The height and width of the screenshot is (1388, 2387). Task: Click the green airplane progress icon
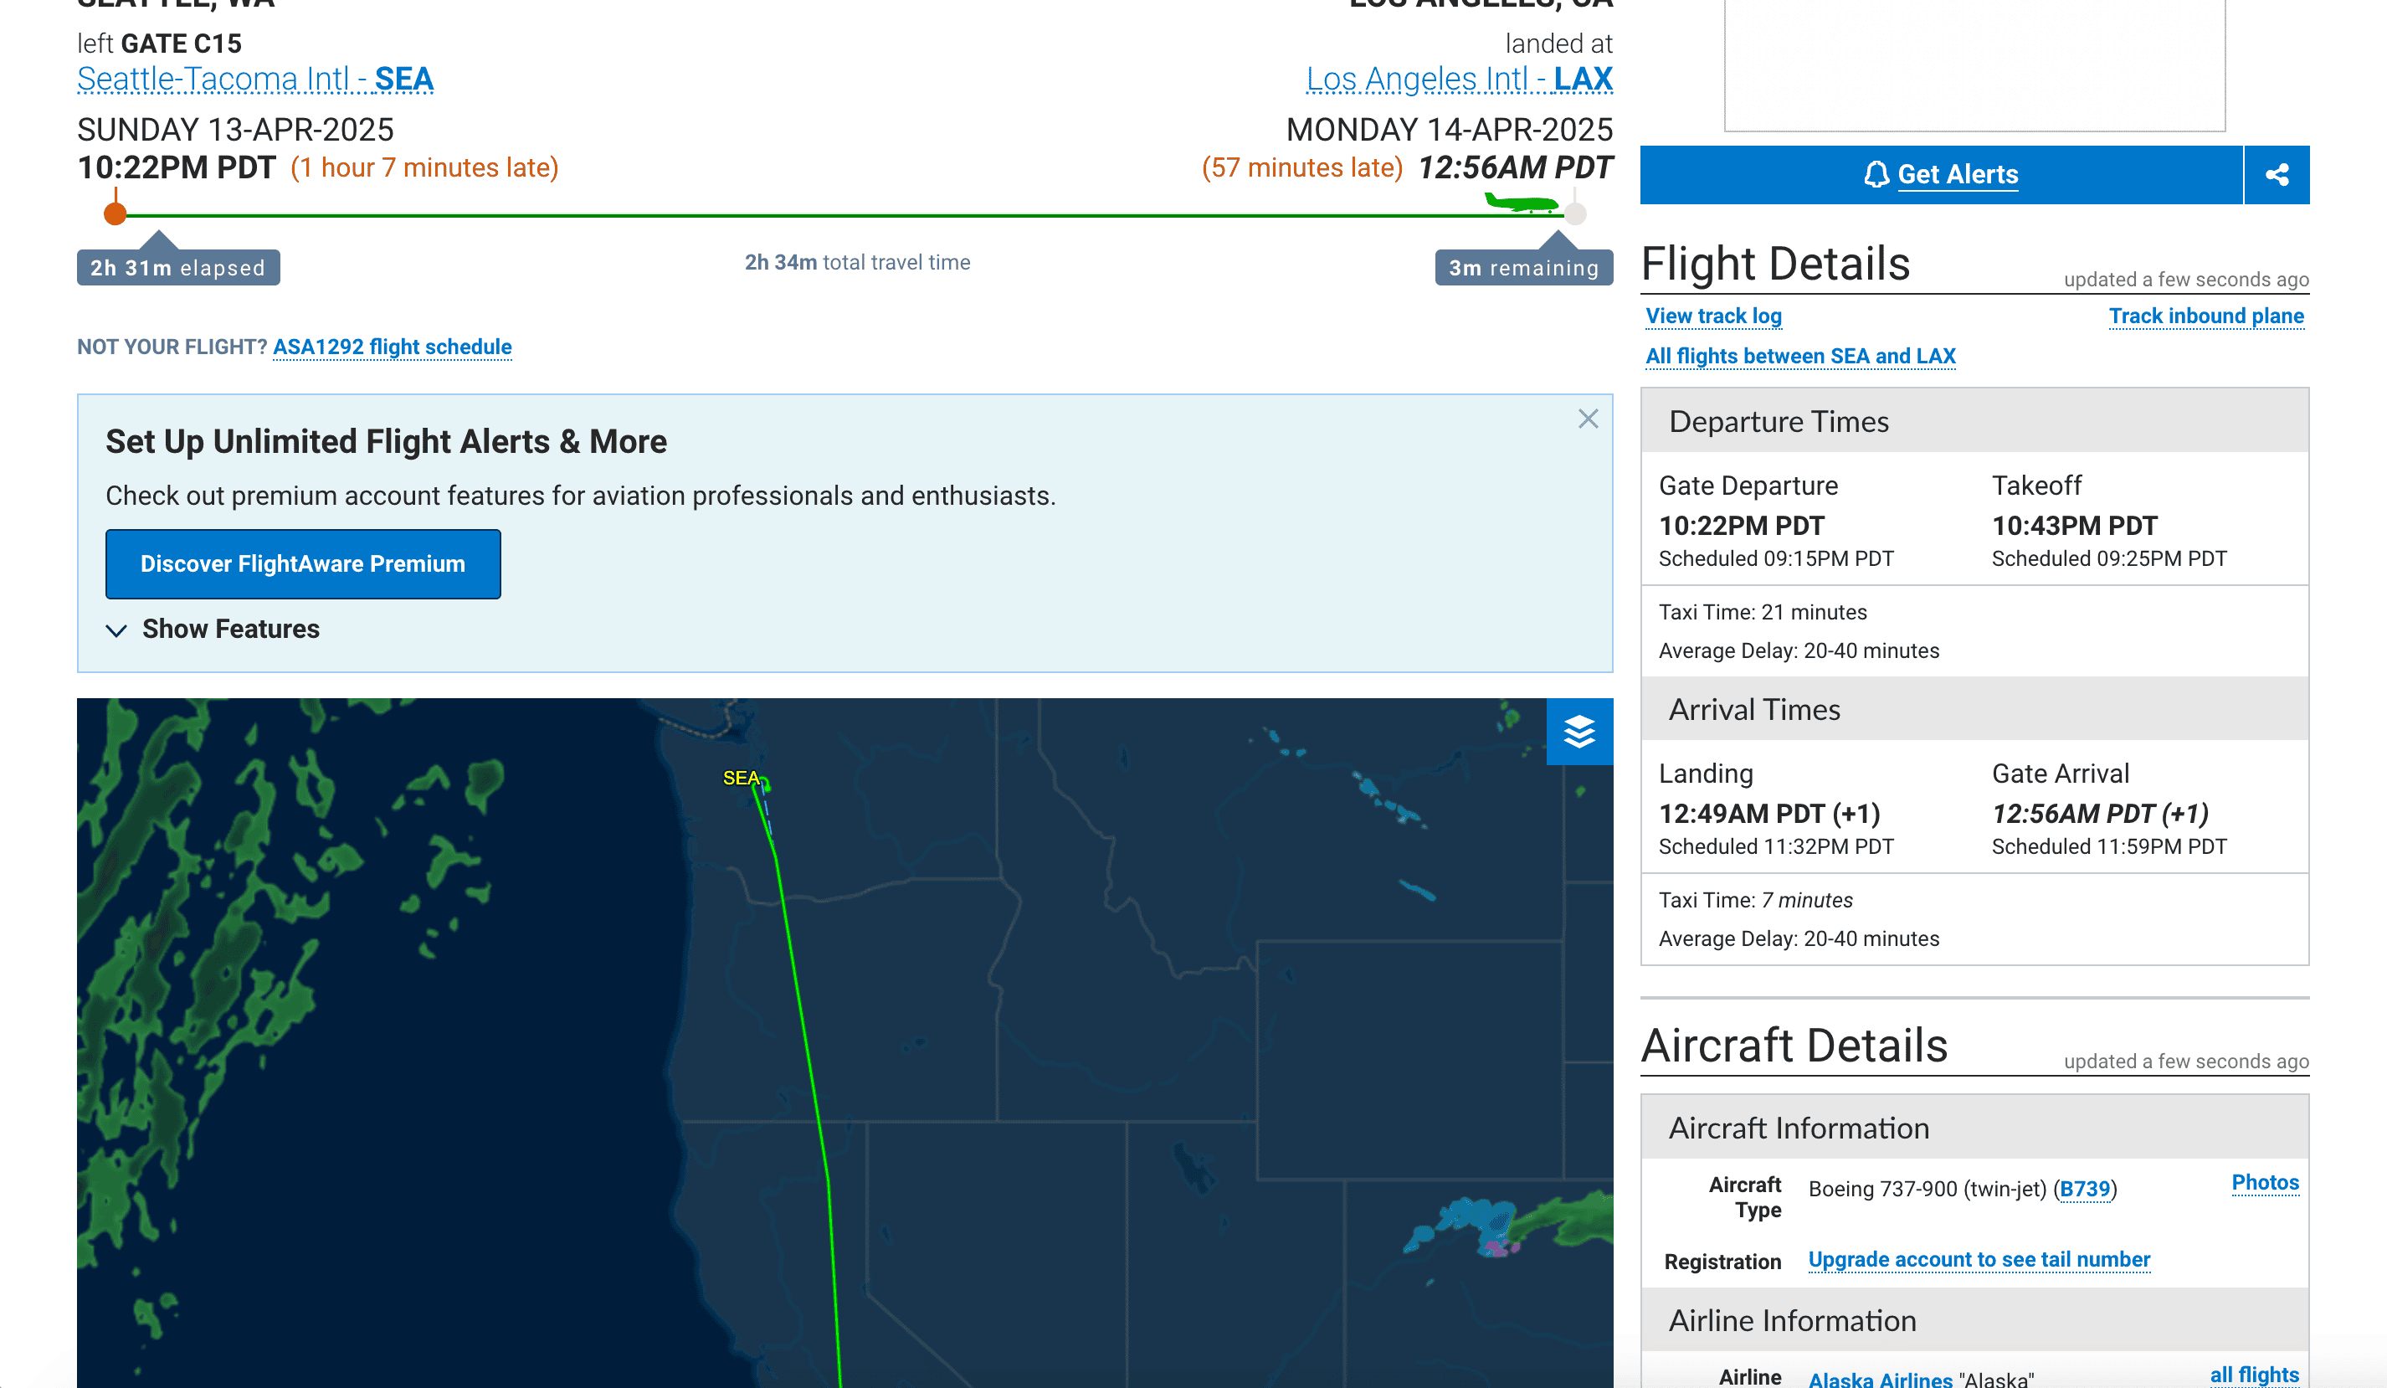1520,202
